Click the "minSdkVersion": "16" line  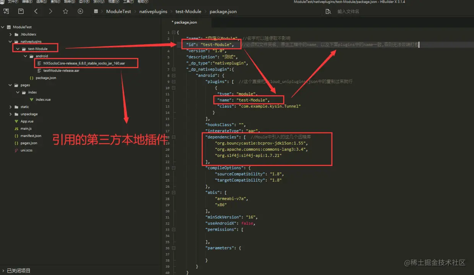tap(232, 217)
